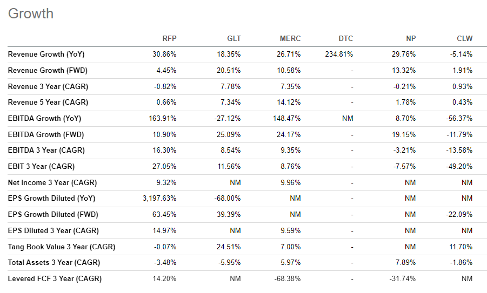
Task: Click the 3,197.63% EPS growth value
Action: pyautogui.click(x=159, y=199)
